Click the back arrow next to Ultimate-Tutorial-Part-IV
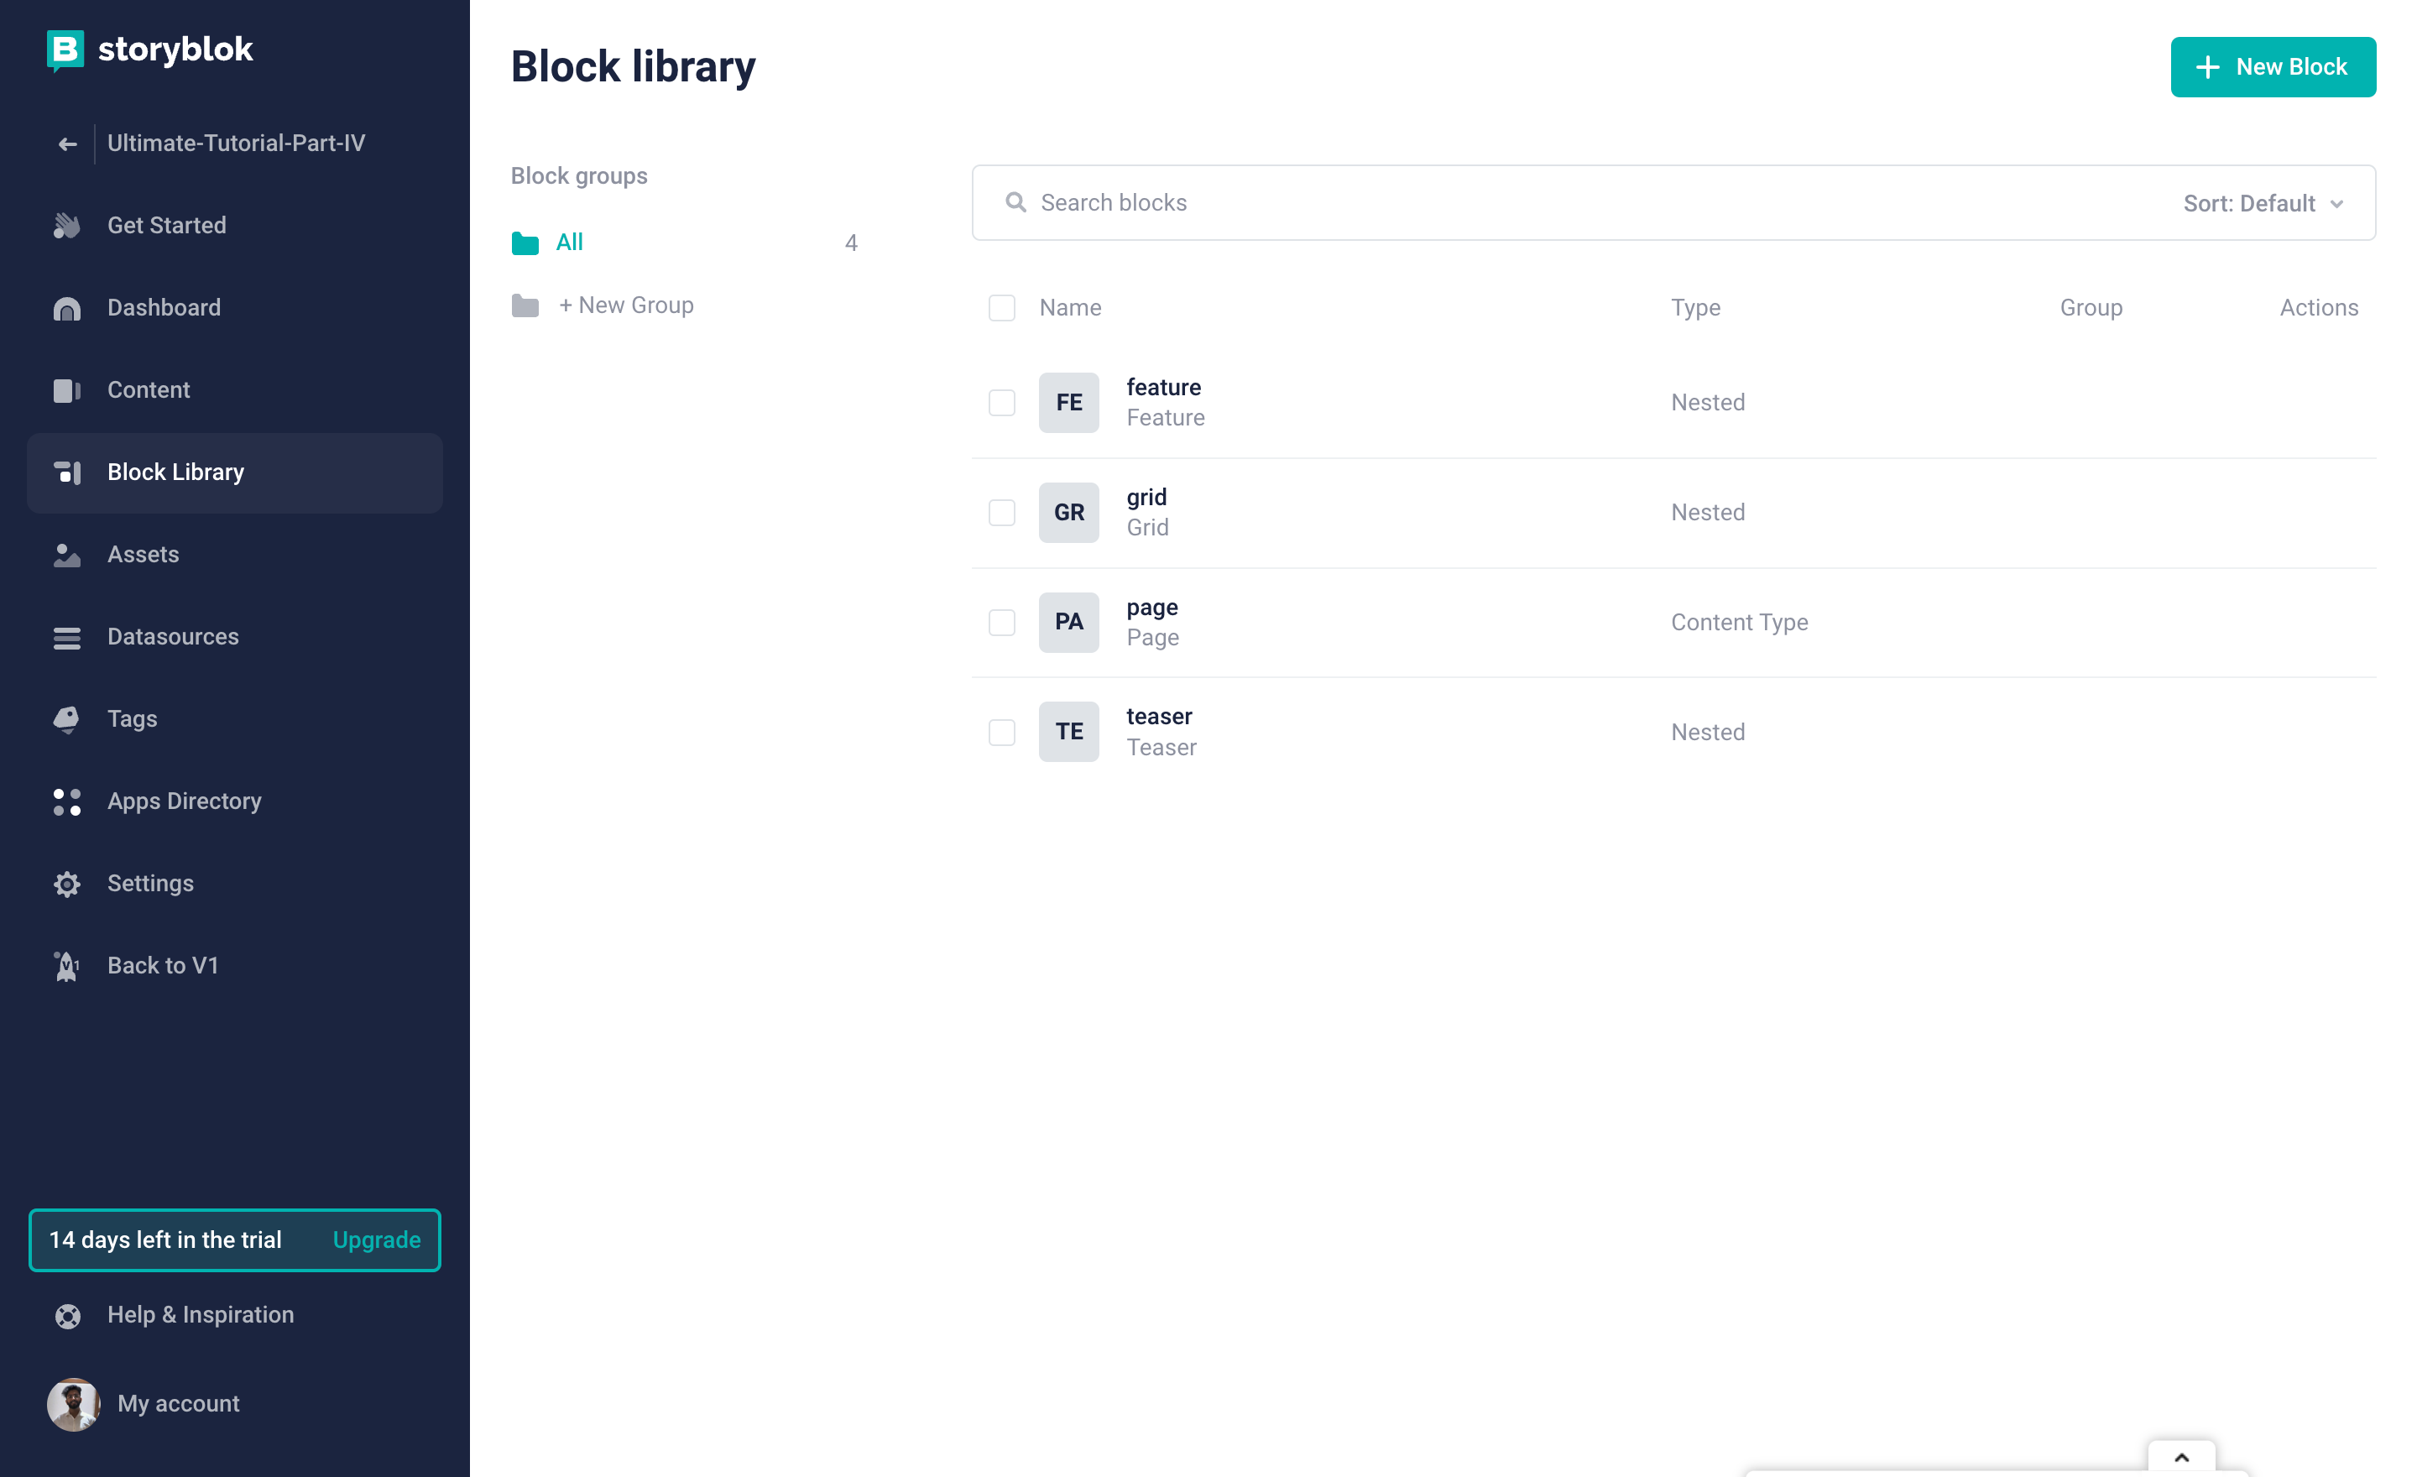This screenshot has width=2417, height=1477. [x=66, y=144]
